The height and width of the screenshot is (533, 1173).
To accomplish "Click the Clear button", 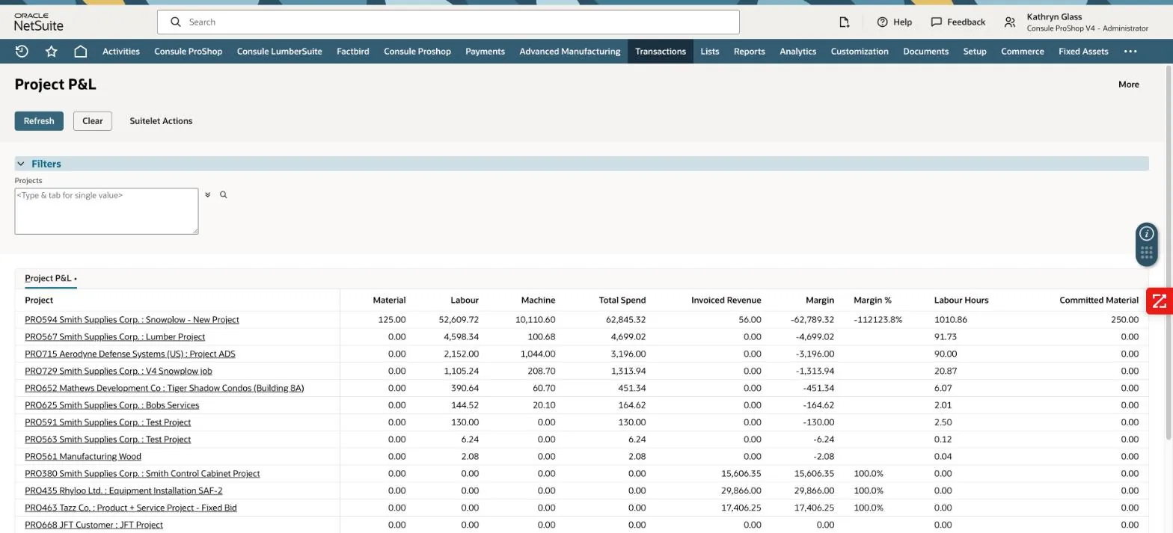I will [x=93, y=121].
